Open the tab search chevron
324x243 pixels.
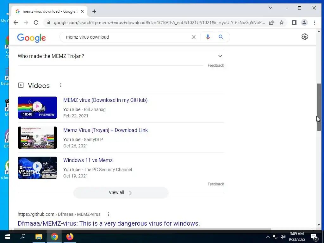(x=271, y=8)
